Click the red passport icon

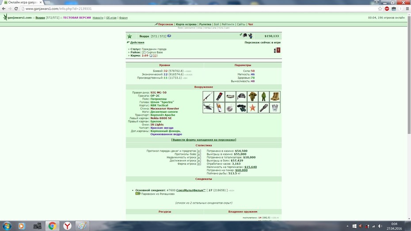point(278,50)
